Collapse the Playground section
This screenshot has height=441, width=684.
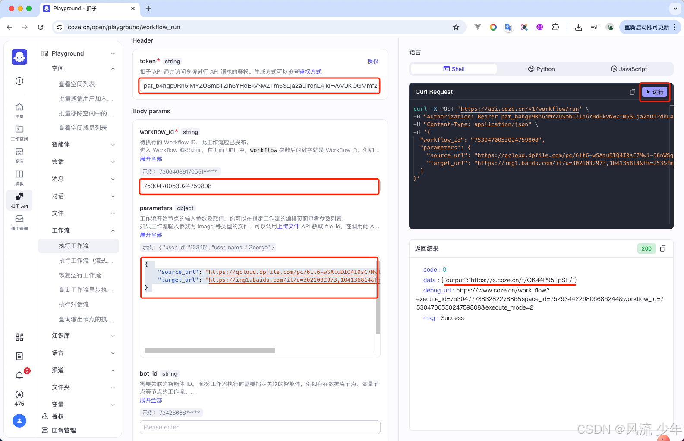pyautogui.click(x=113, y=53)
